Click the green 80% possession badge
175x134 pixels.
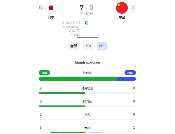pyautogui.click(x=44, y=73)
